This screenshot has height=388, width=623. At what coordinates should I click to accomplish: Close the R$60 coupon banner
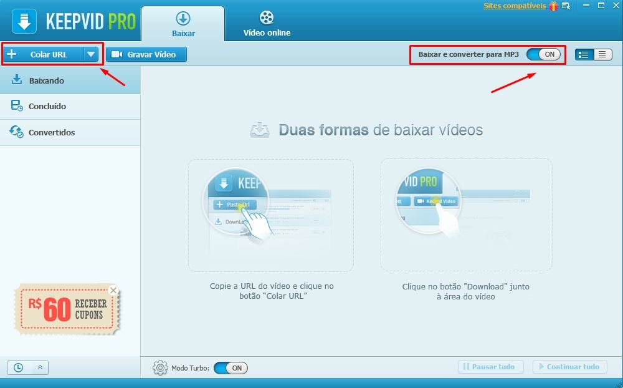(x=113, y=290)
